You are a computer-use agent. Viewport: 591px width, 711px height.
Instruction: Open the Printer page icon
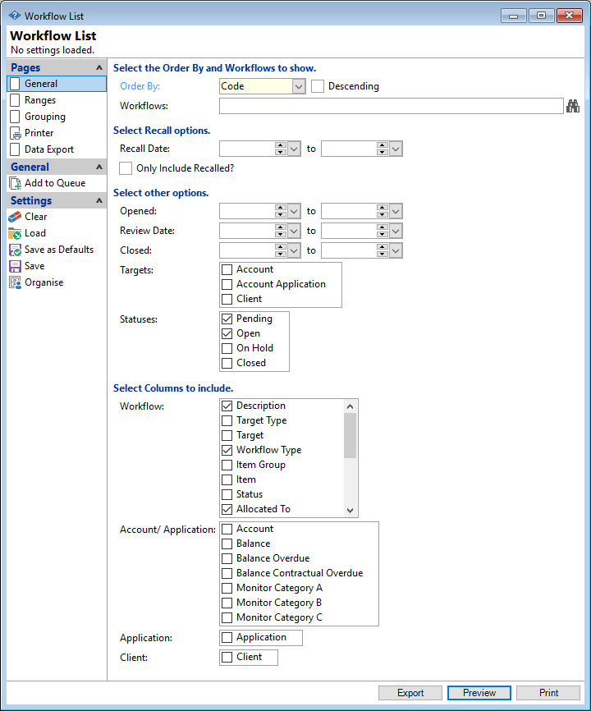[x=15, y=133]
